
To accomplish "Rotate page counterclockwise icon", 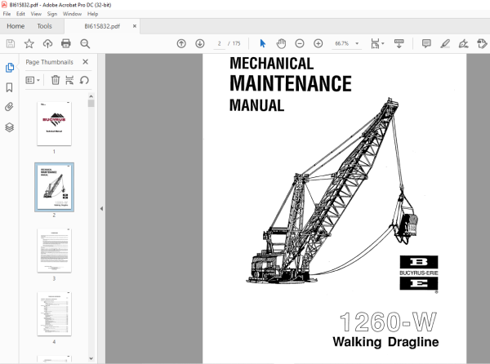I will coord(84,80).
